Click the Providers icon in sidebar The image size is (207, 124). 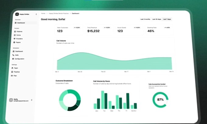14,39
